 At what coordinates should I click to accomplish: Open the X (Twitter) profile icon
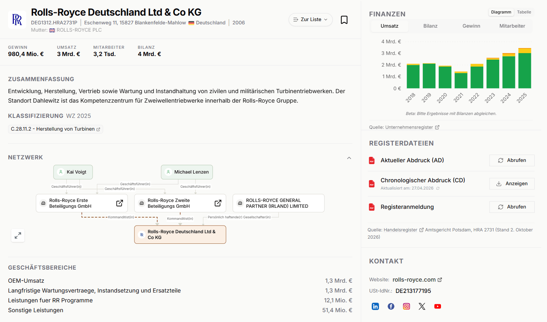pyautogui.click(x=422, y=306)
